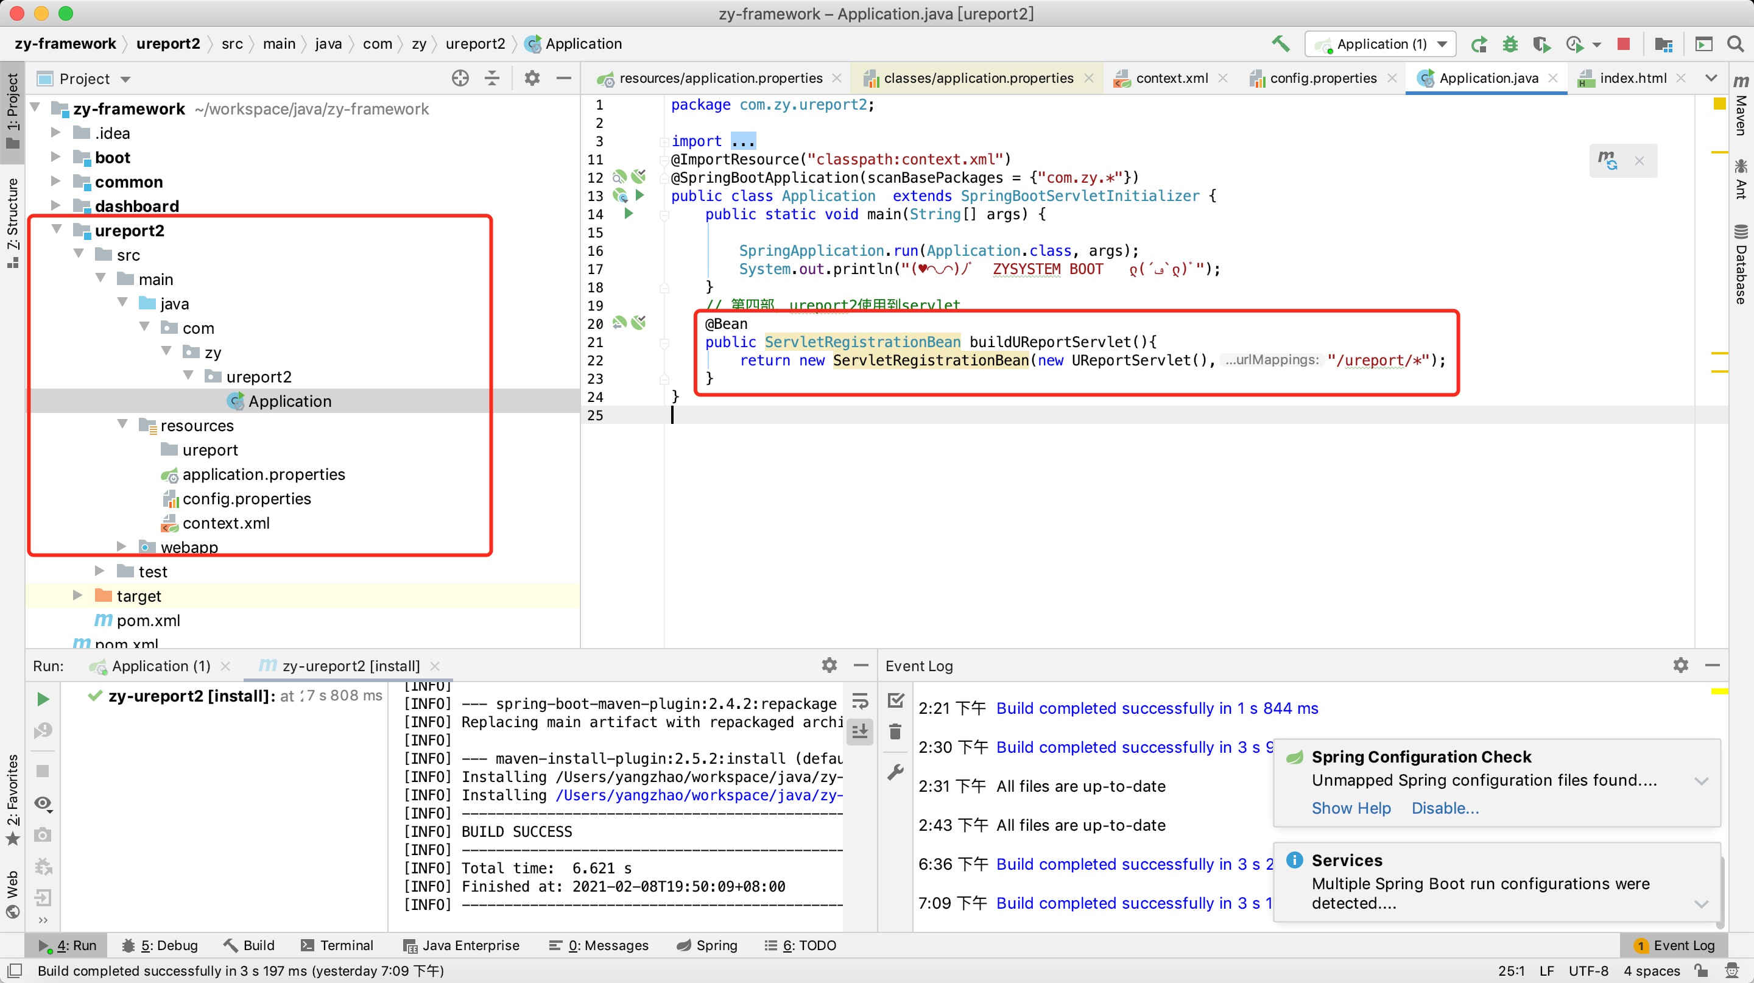Collapse the ureport2 module tree node
1754x983 pixels.
(x=57, y=230)
